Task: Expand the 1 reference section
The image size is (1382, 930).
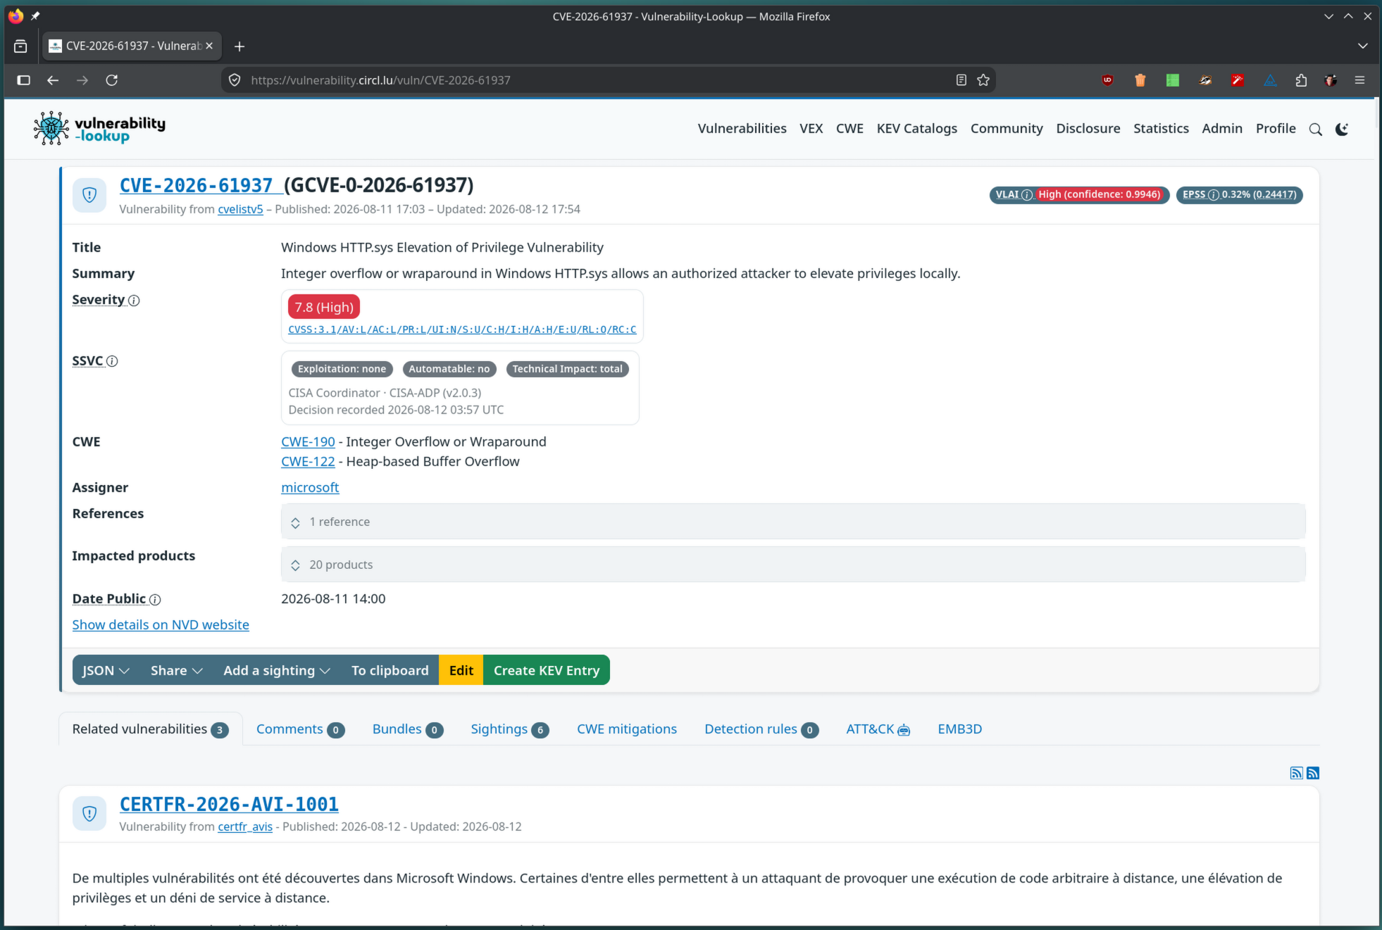Action: (x=793, y=522)
